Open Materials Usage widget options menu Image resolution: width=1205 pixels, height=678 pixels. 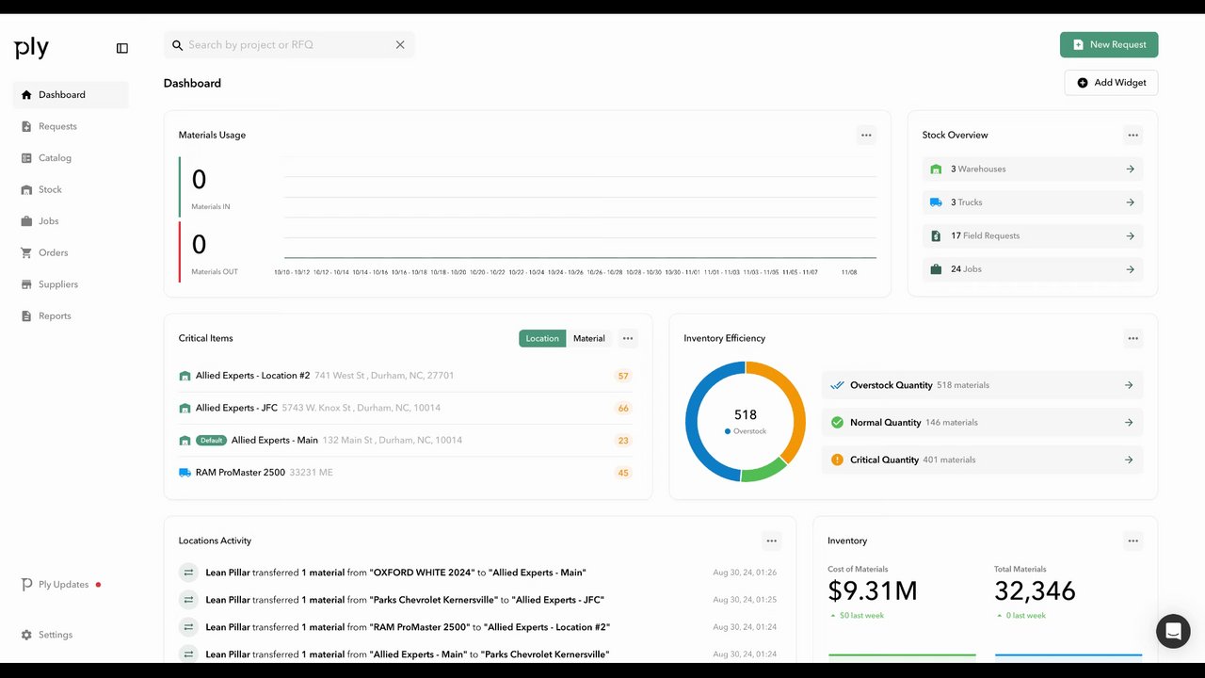click(x=866, y=135)
